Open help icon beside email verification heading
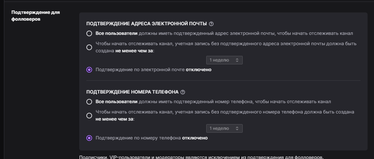The width and height of the screenshot is (374, 159). click(211, 24)
